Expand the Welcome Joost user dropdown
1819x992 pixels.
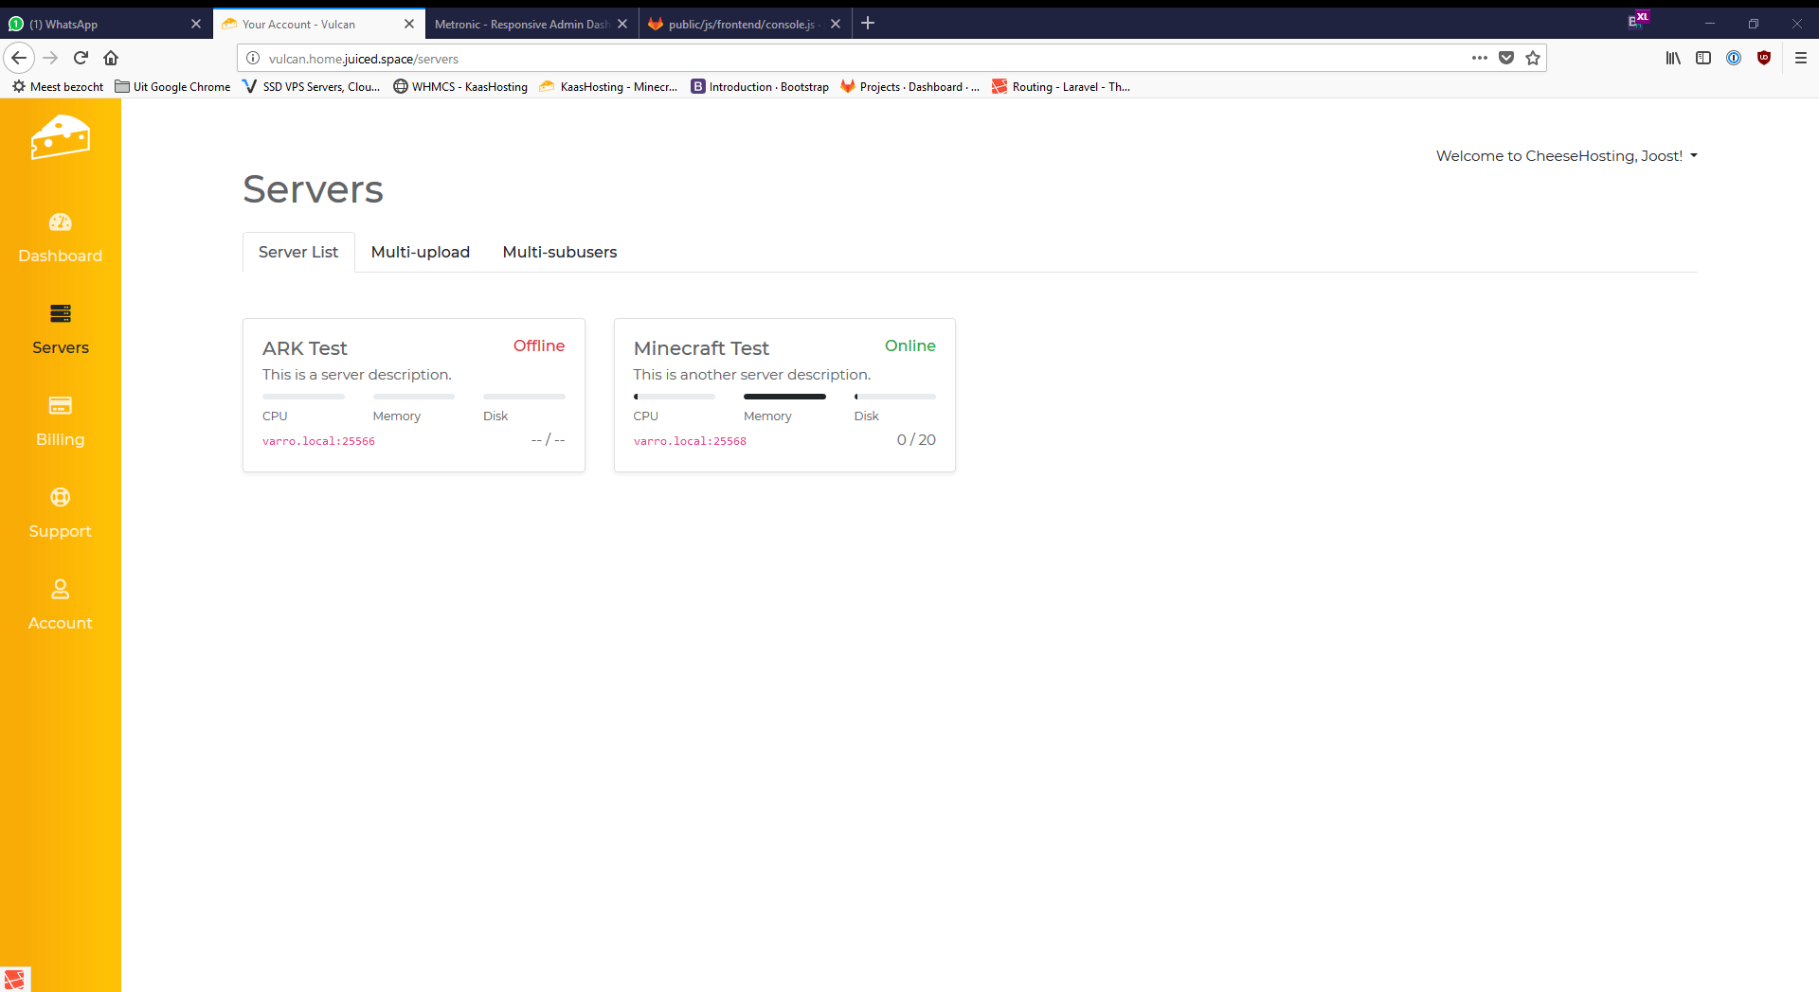[x=1566, y=156]
